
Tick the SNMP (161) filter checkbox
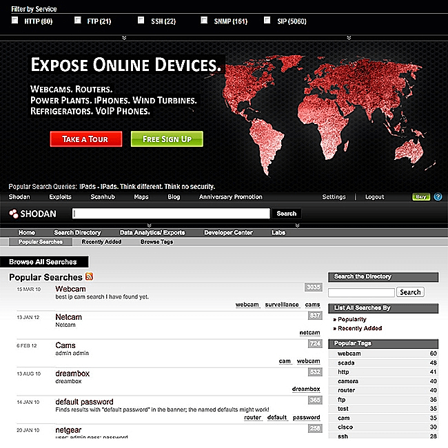click(204, 20)
